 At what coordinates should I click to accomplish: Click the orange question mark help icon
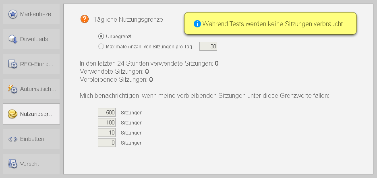click(x=85, y=19)
